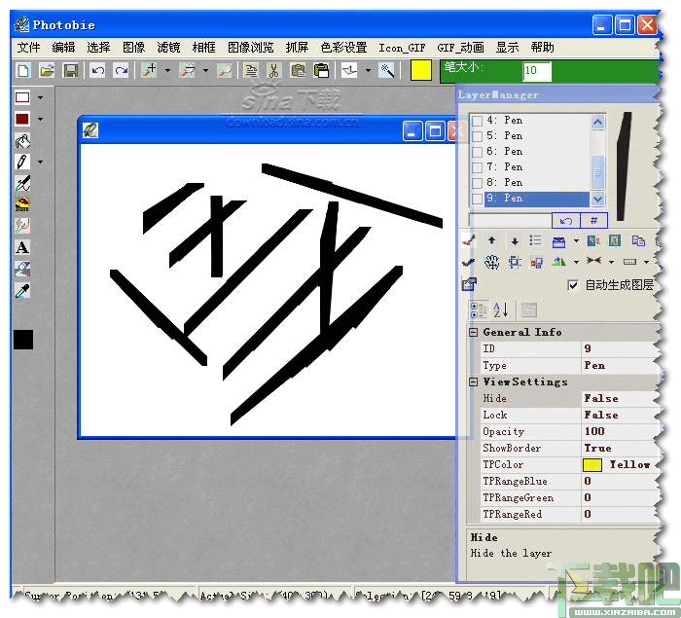Click the copy document icon in toolbar

tap(251, 70)
